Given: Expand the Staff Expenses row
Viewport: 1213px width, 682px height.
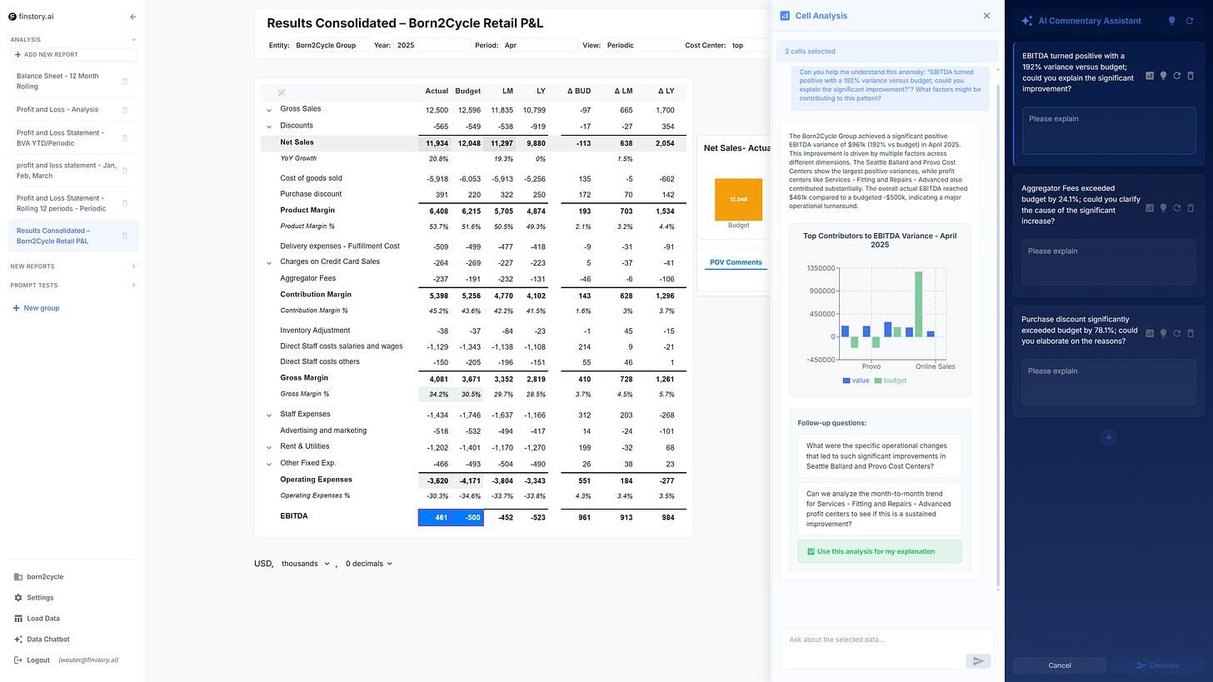Looking at the screenshot, I should tap(269, 415).
